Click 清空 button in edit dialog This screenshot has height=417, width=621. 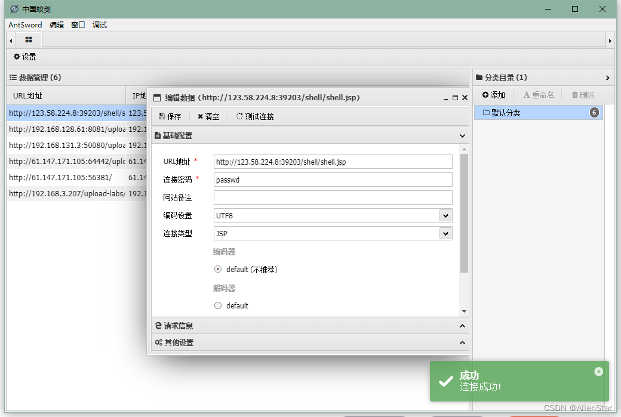(x=208, y=116)
